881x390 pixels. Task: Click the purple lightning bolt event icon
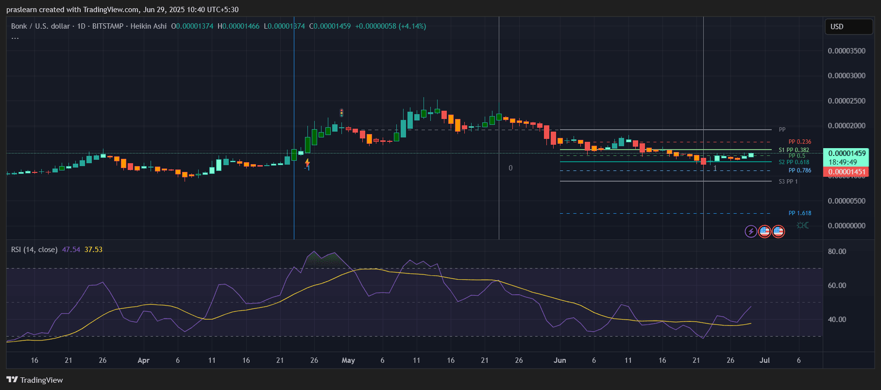pyautogui.click(x=751, y=232)
